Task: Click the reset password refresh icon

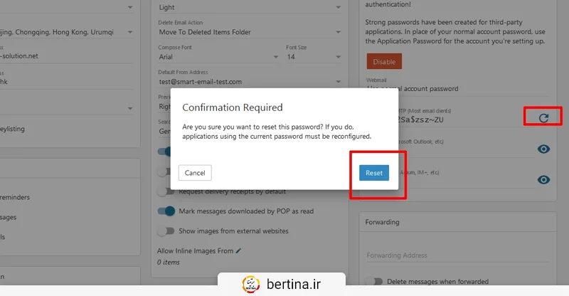Action: [x=543, y=117]
